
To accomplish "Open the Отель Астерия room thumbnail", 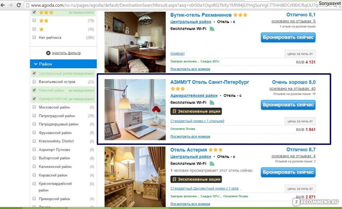I will pos(135,177).
